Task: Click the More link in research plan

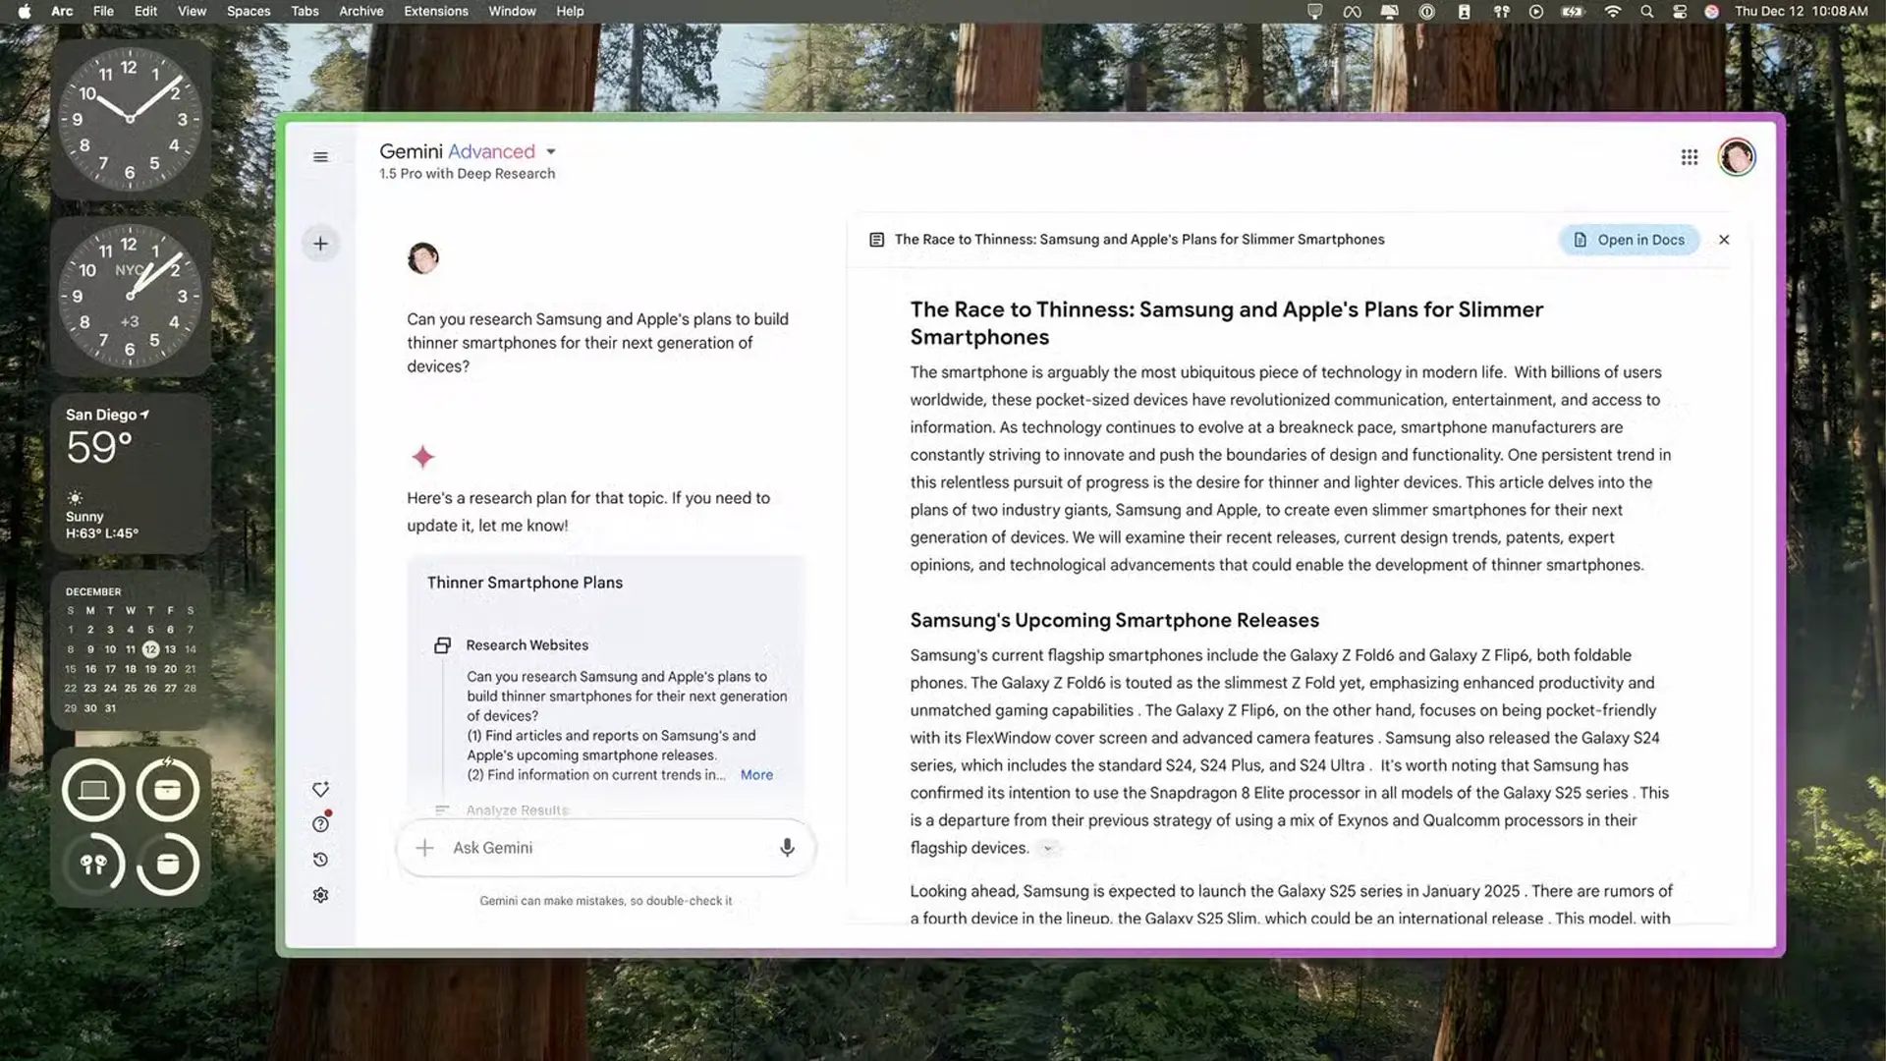Action: 756,775
